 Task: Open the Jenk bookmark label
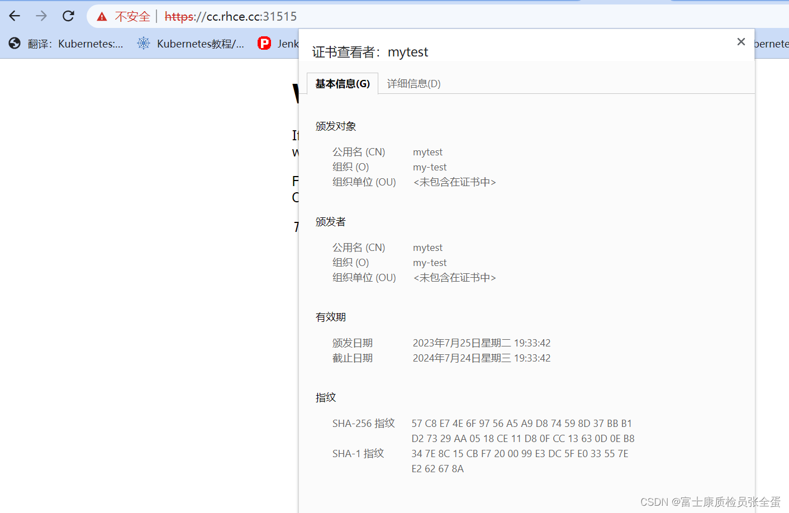pos(288,44)
